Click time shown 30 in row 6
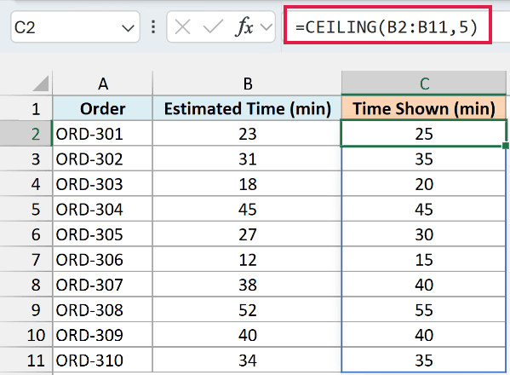This screenshot has width=510, height=375. coord(424,234)
